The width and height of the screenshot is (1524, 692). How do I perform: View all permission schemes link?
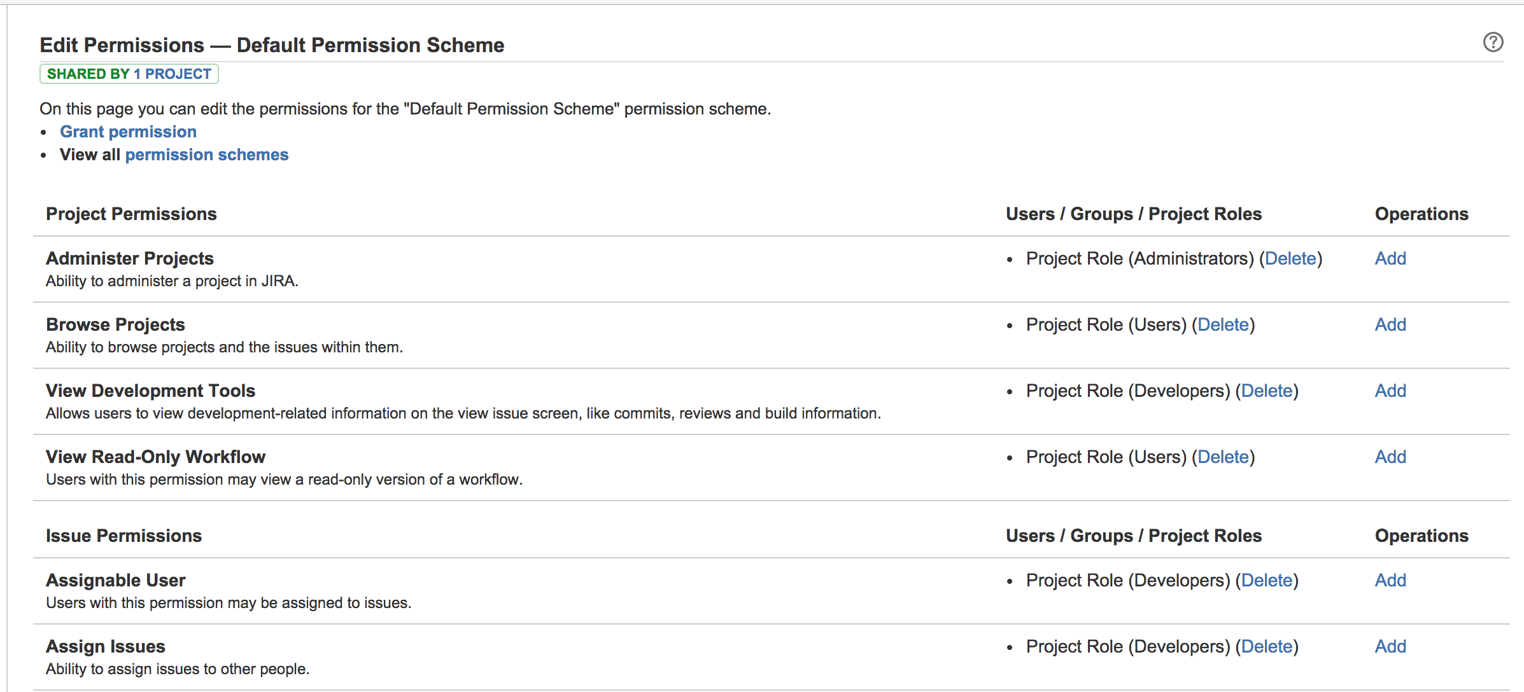[x=206, y=155]
